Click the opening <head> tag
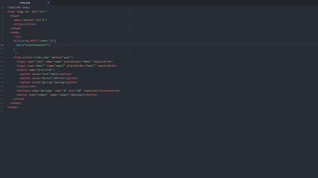This screenshot has width=318, height=178. (15, 16)
